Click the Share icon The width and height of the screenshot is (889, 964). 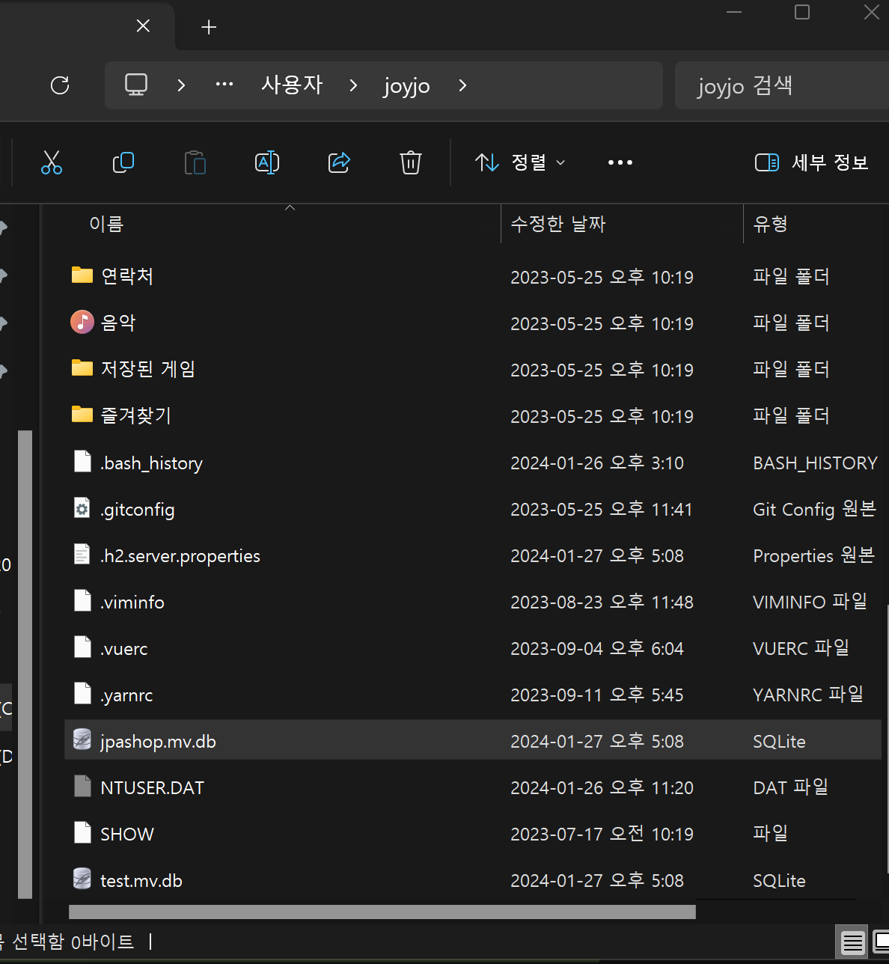(x=339, y=162)
